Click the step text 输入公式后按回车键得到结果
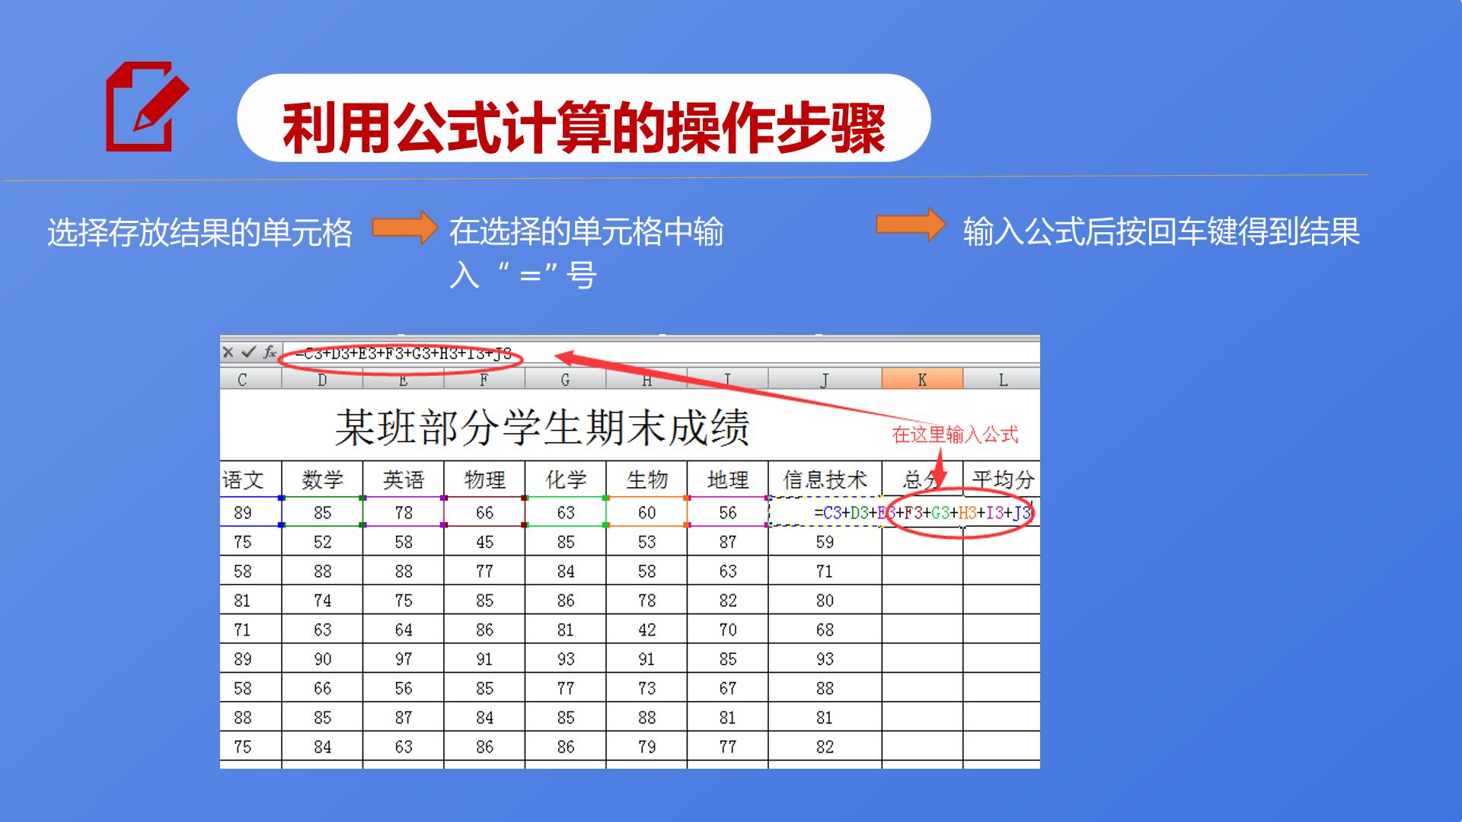 pyautogui.click(x=1161, y=231)
